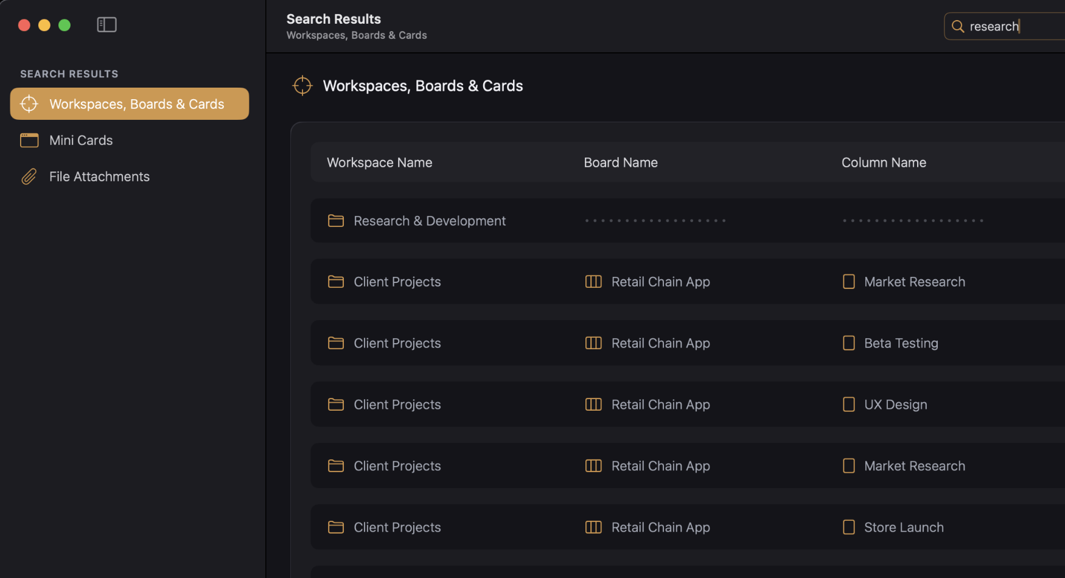Click the board icon next to Retail Chain App
Viewport: 1065px width, 578px height.
pos(592,281)
